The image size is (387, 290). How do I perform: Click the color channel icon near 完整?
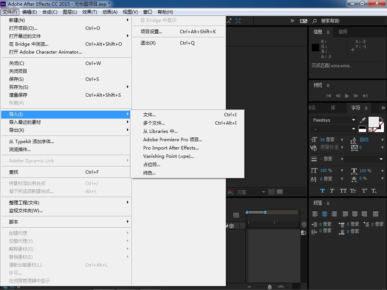tap(230, 192)
